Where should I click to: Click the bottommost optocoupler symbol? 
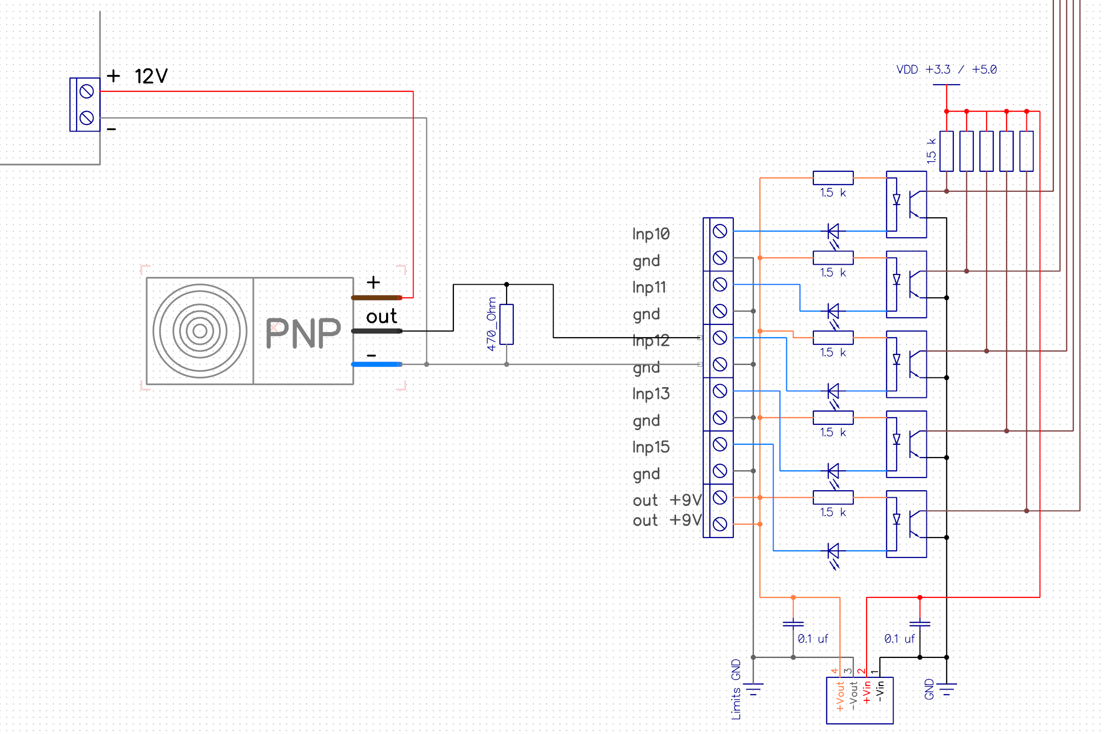[906, 524]
